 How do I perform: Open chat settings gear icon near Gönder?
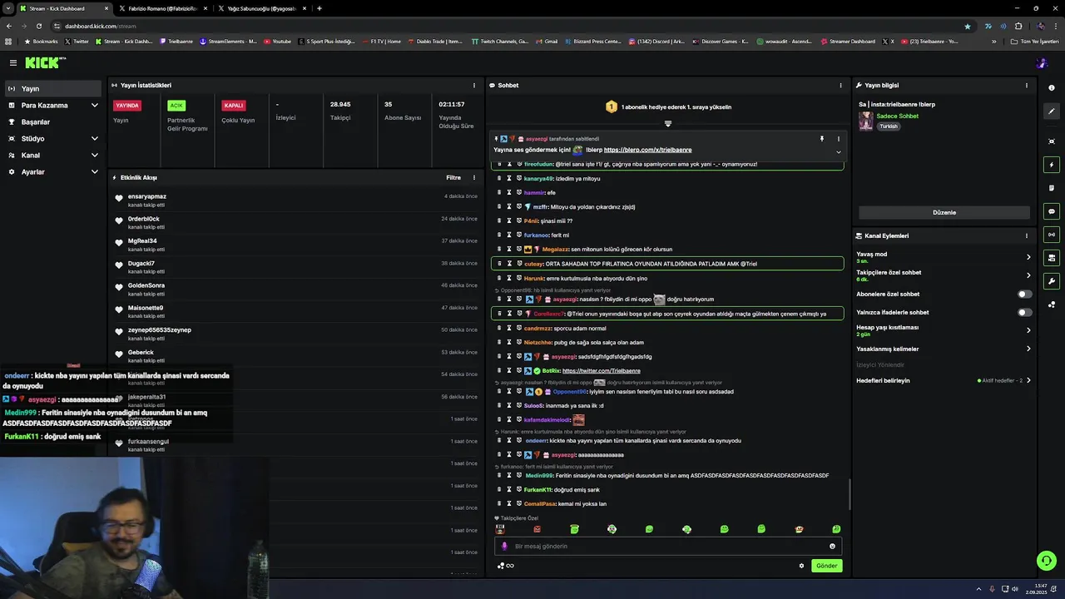[x=802, y=566]
